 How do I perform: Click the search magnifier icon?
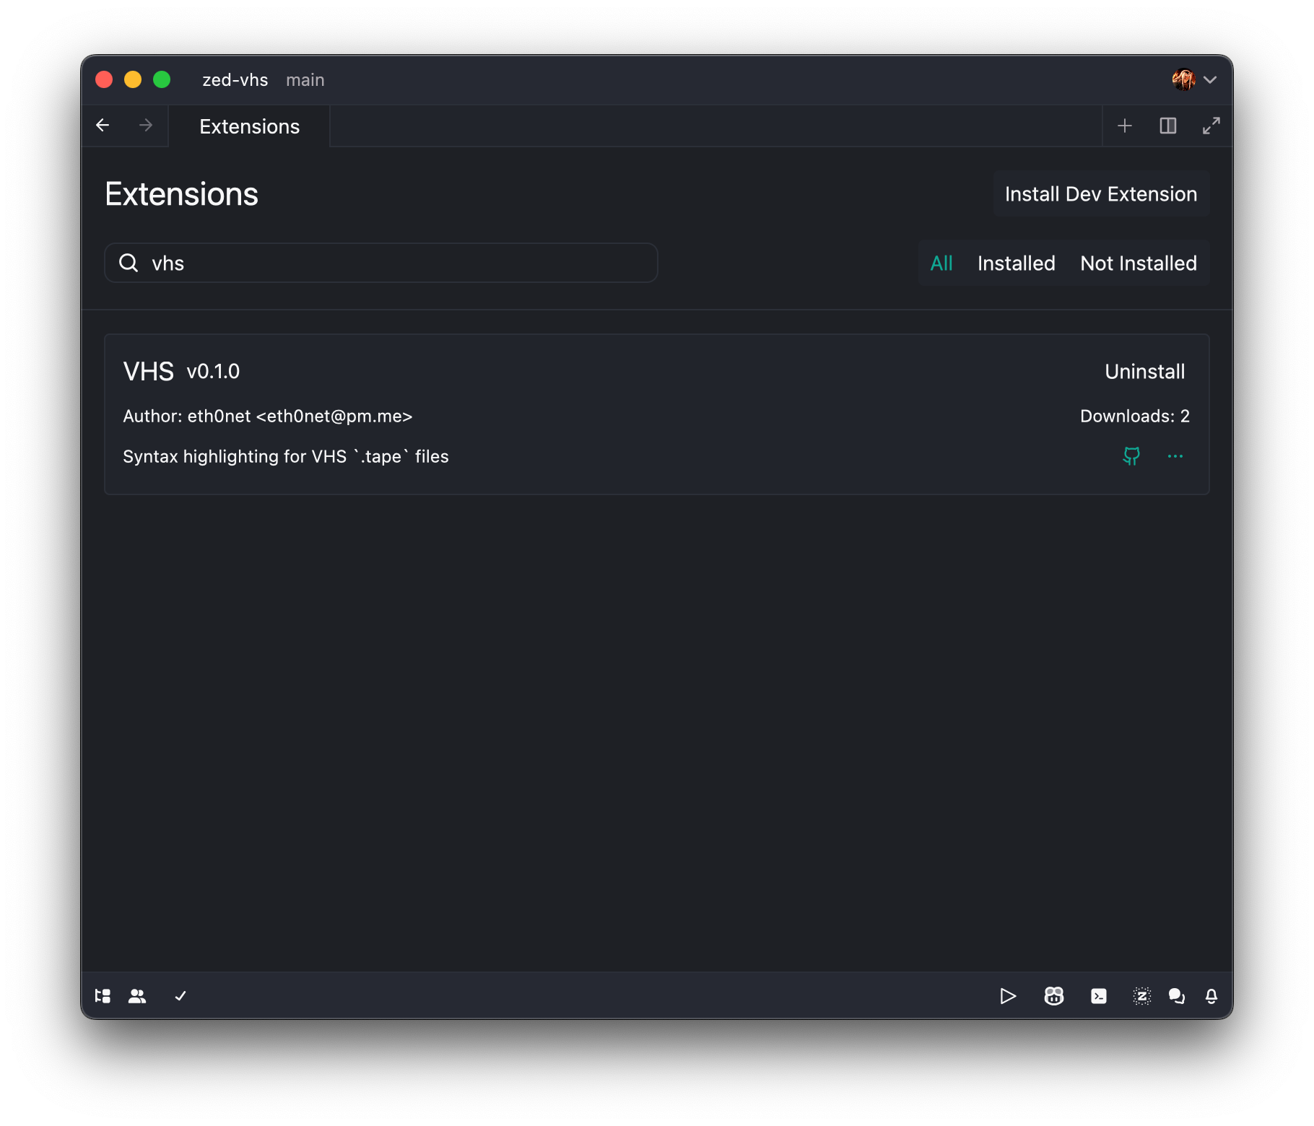pos(129,263)
